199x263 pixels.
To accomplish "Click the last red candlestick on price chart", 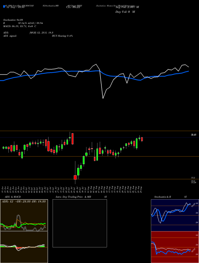I will pos(142,139).
